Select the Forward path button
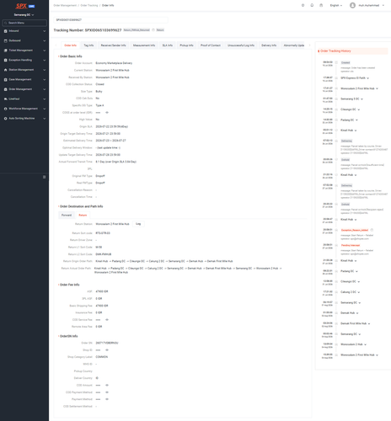 [67, 216]
